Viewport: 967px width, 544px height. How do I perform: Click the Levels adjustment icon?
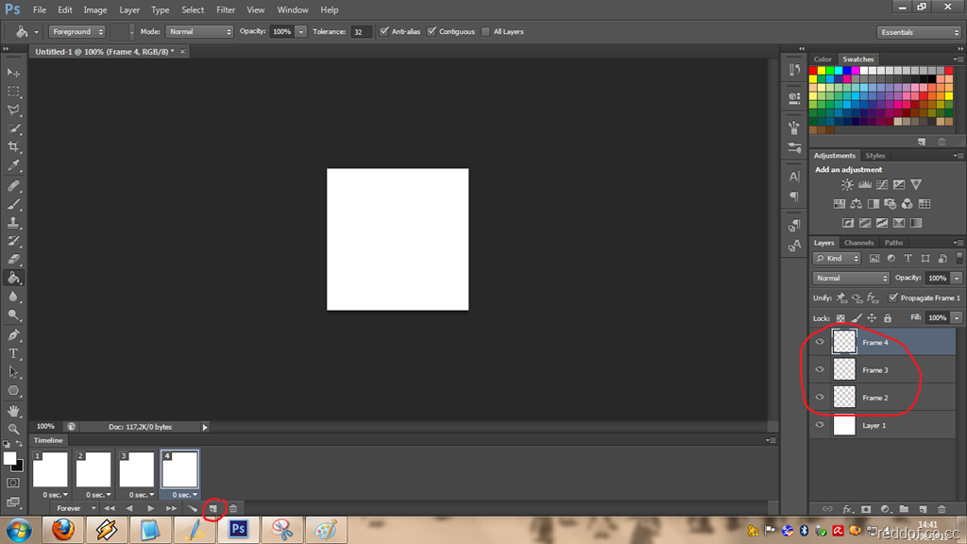coord(865,184)
